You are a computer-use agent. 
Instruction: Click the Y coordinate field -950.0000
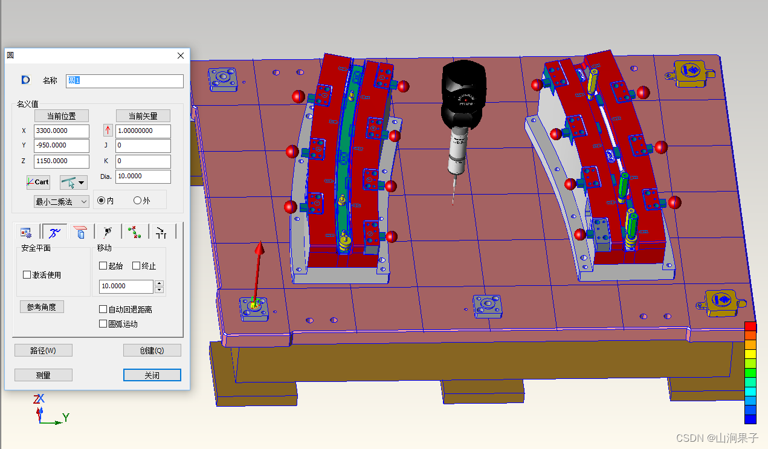(62, 146)
